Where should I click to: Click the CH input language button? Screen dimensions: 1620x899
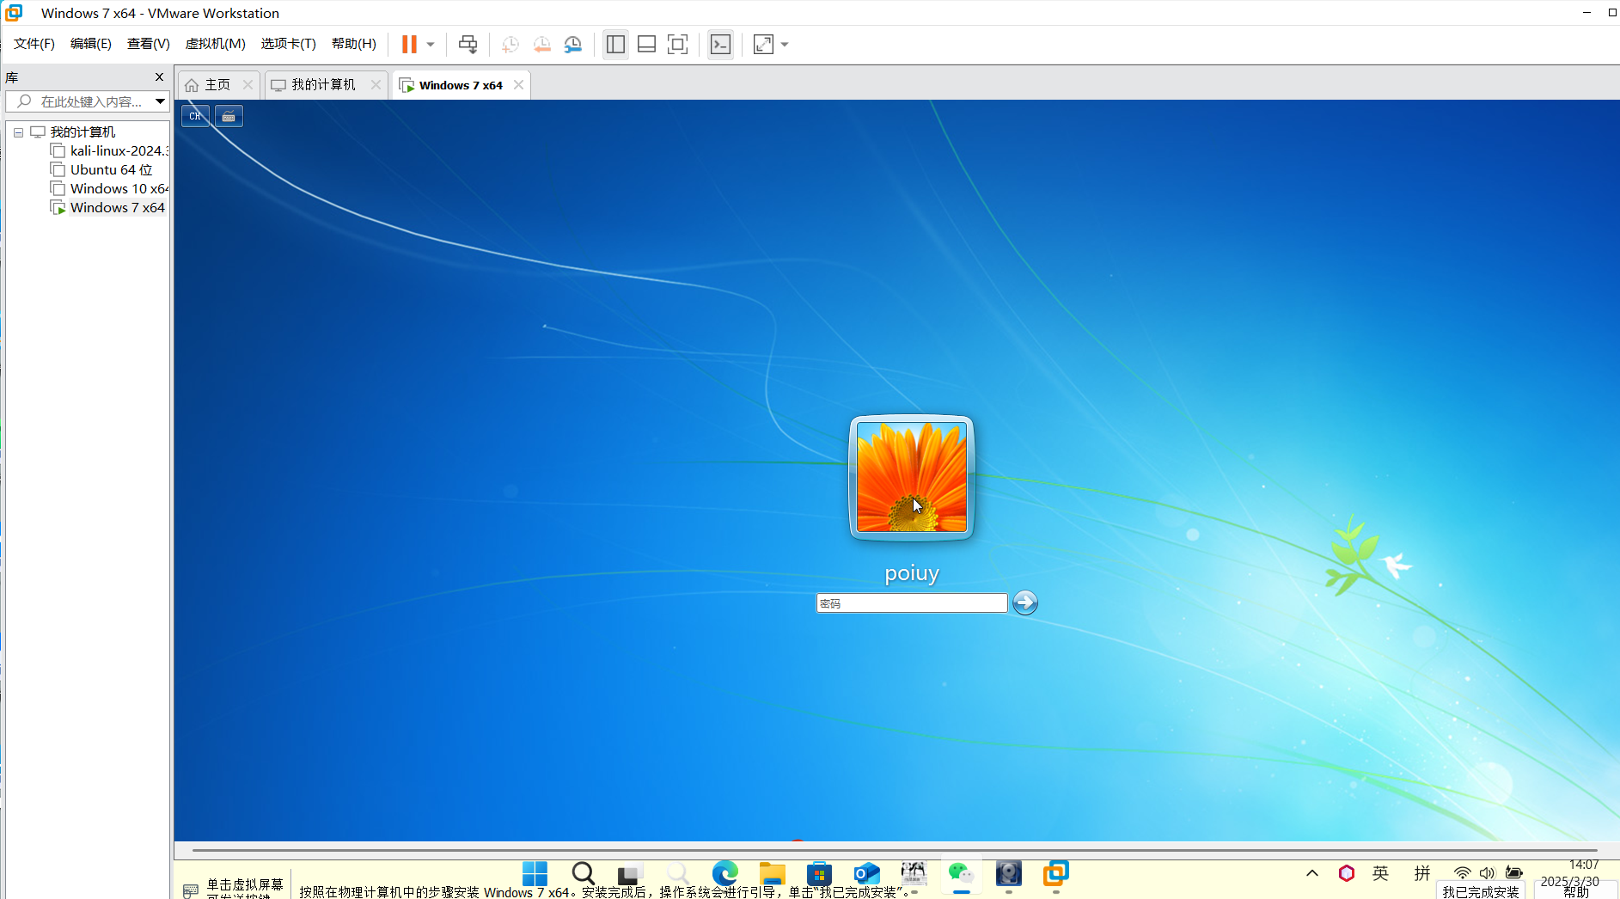pos(196,116)
